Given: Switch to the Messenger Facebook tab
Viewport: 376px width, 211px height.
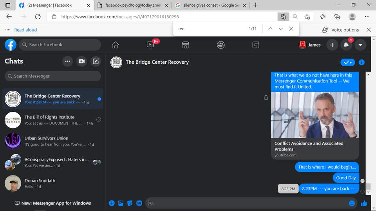Looking at the screenshot, I should click(55, 5).
